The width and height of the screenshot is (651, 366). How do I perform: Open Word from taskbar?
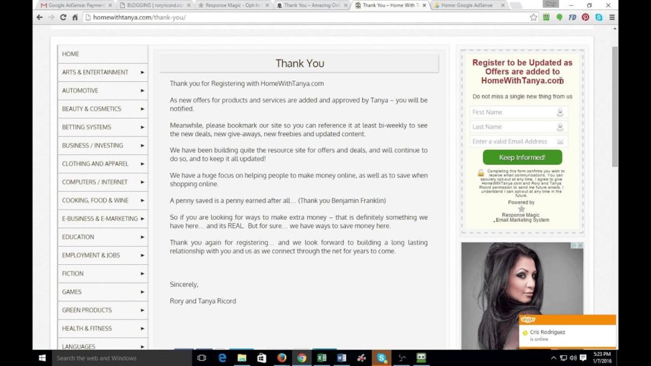tap(341, 358)
